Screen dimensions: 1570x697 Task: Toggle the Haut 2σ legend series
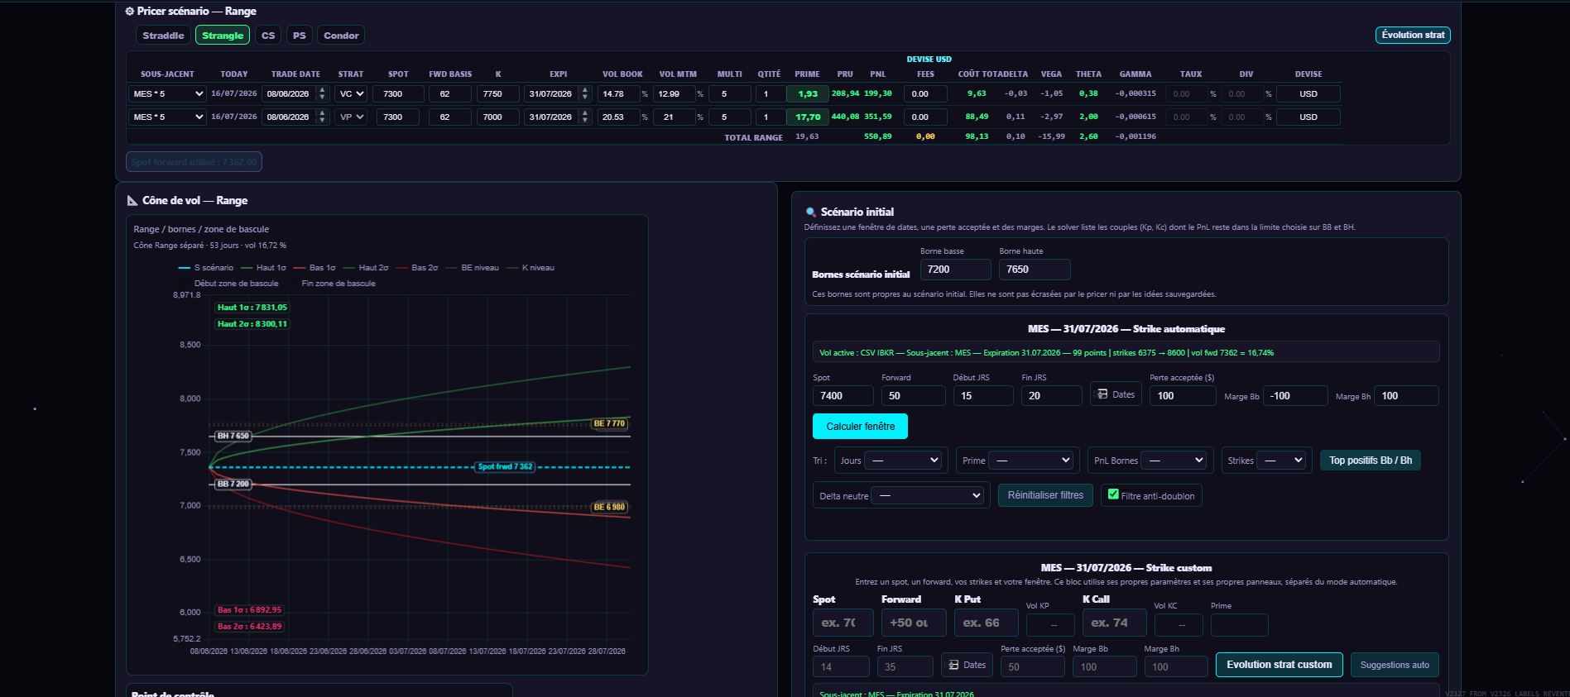click(366, 268)
